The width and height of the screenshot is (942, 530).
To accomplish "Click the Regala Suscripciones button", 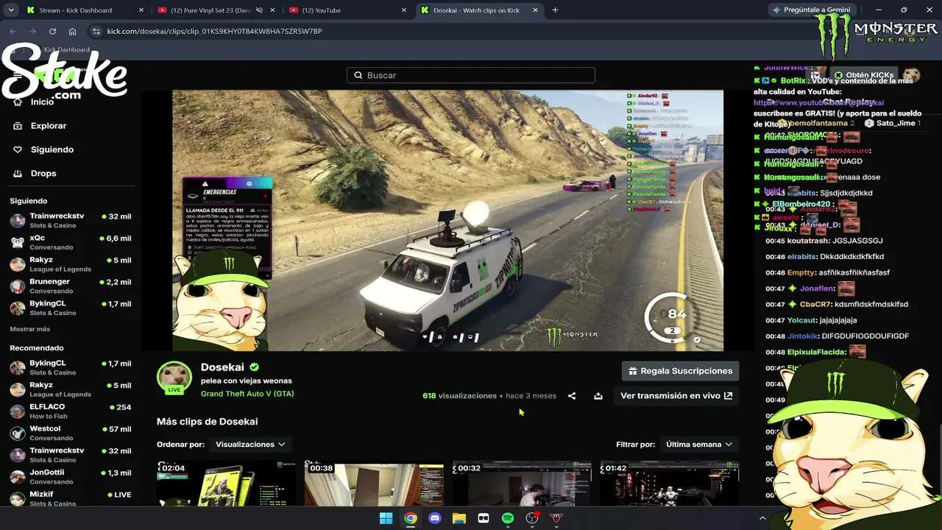I will pyautogui.click(x=680, y=371).
